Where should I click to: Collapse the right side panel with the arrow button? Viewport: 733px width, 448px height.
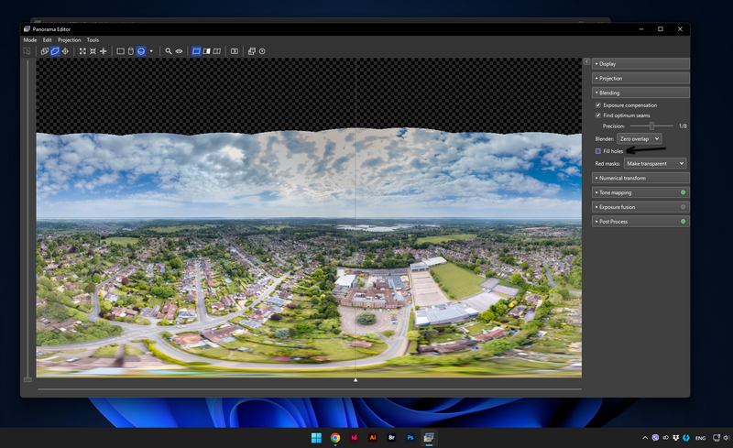click(x=586, y=61)
